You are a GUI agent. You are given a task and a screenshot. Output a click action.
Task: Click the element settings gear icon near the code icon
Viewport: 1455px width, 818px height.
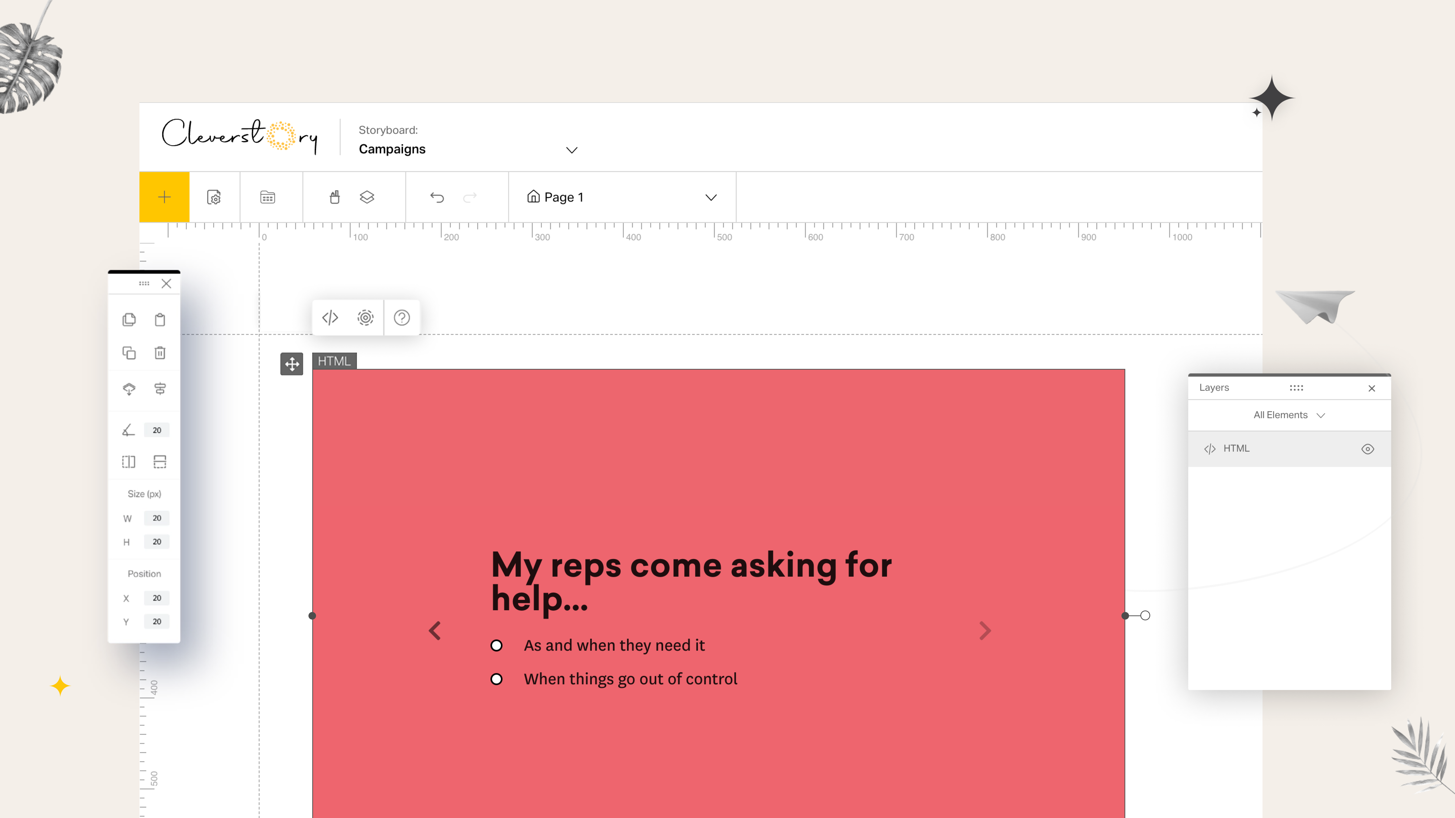[366, 317]
